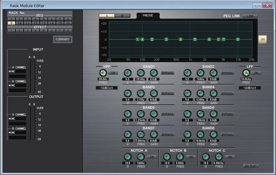The width and height of the screenshot is (276, 175).
Task: Click the BAND8 FREQ knob
Action: point(200,135)
